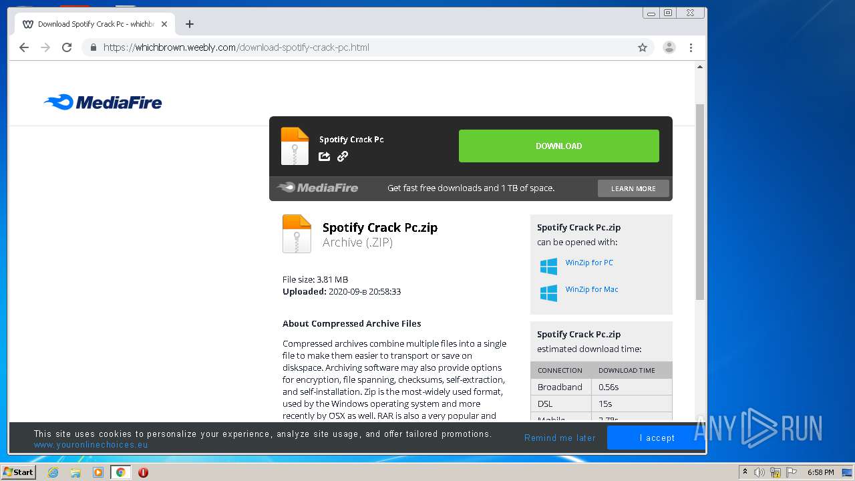Close the Download Spotify Crack Pc tab

(x=164, y=24)
